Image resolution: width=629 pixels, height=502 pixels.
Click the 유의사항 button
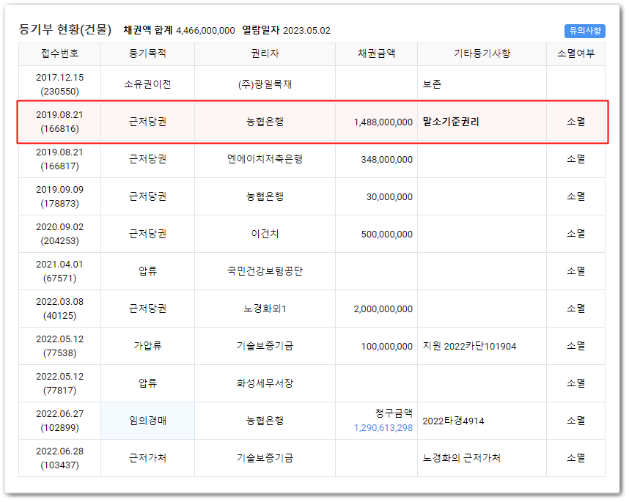pos(584,31)
